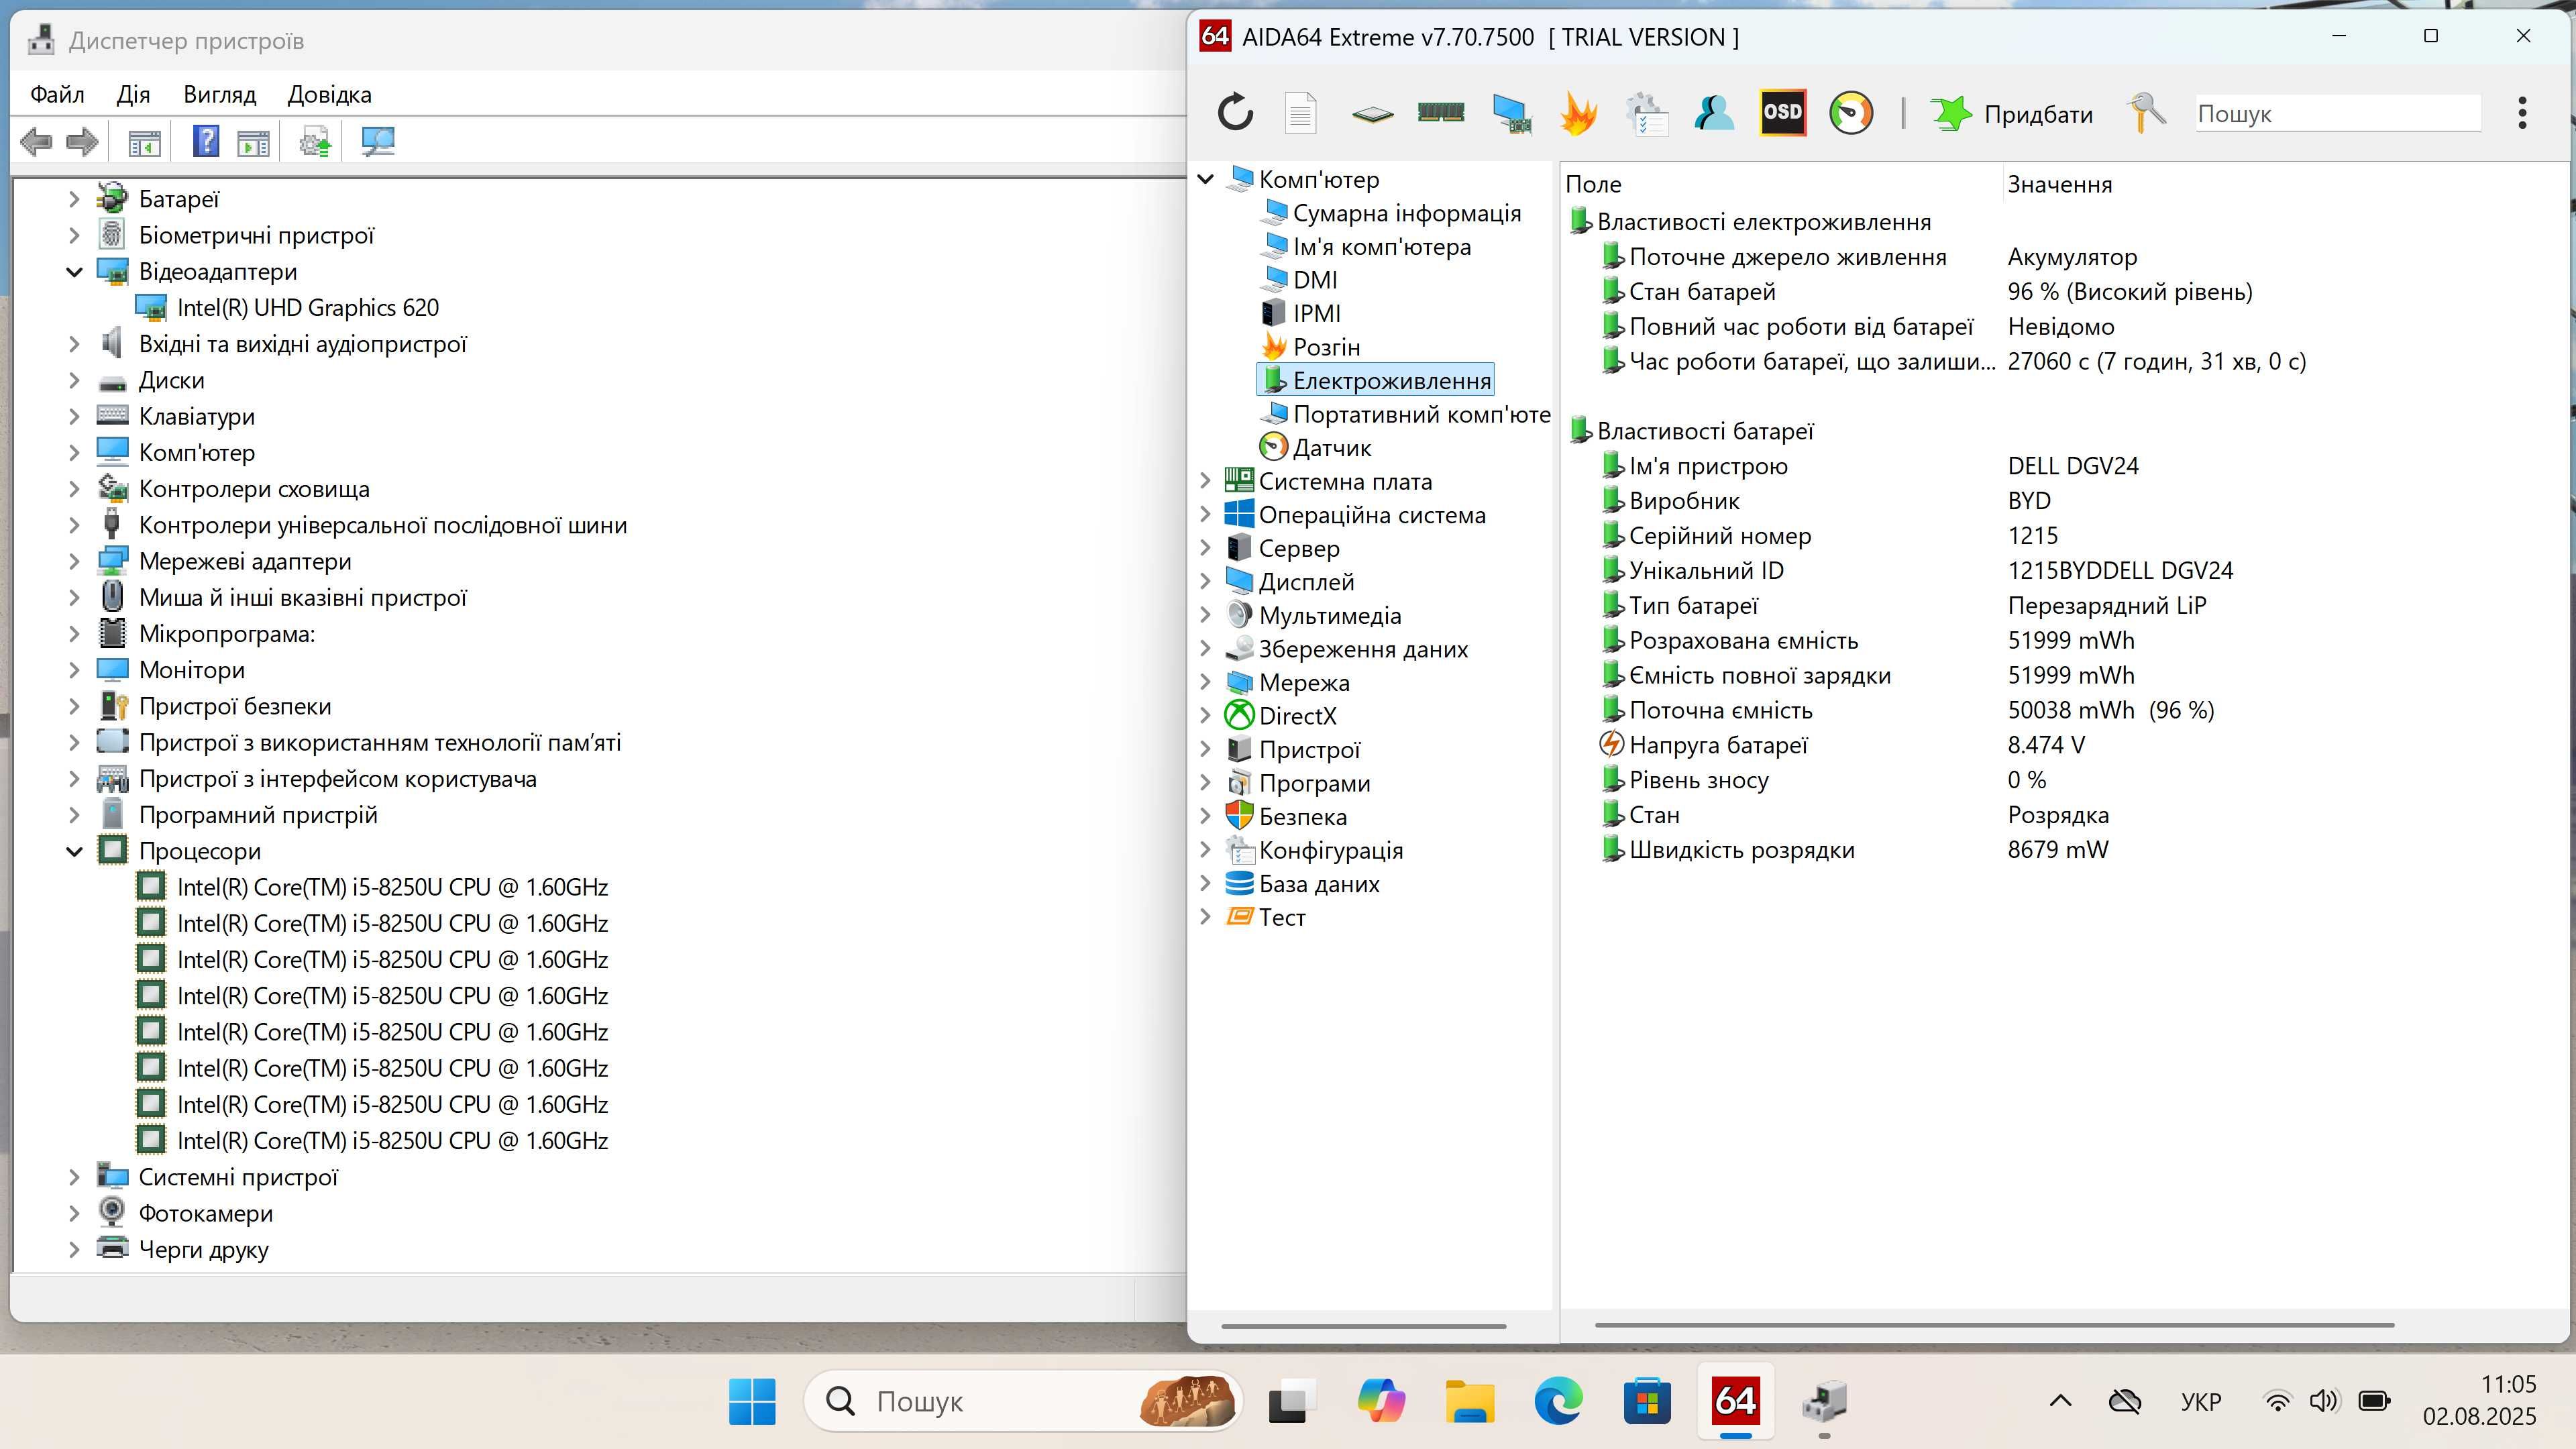Select Сумарна інформація in AIDA64 tree
Image resolution: width=2576 pixels, height=1449 pixels.
point(1407,213)
